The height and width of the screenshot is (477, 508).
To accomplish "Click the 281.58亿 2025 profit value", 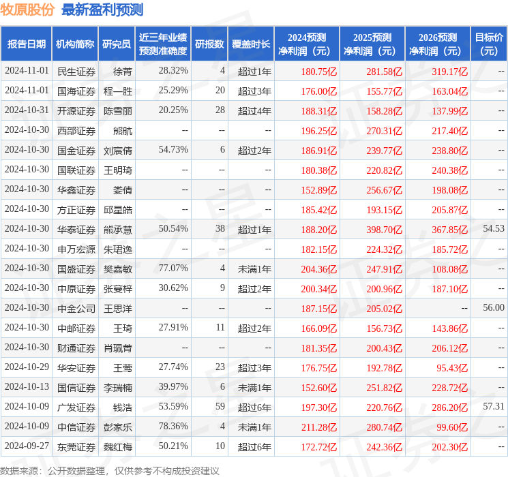I will [385, 72].
